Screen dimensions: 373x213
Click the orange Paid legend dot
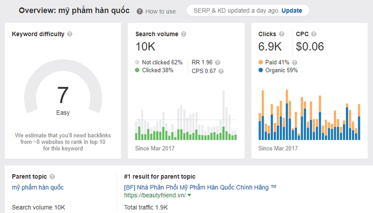pyautogui.click(x=261, y=62)
